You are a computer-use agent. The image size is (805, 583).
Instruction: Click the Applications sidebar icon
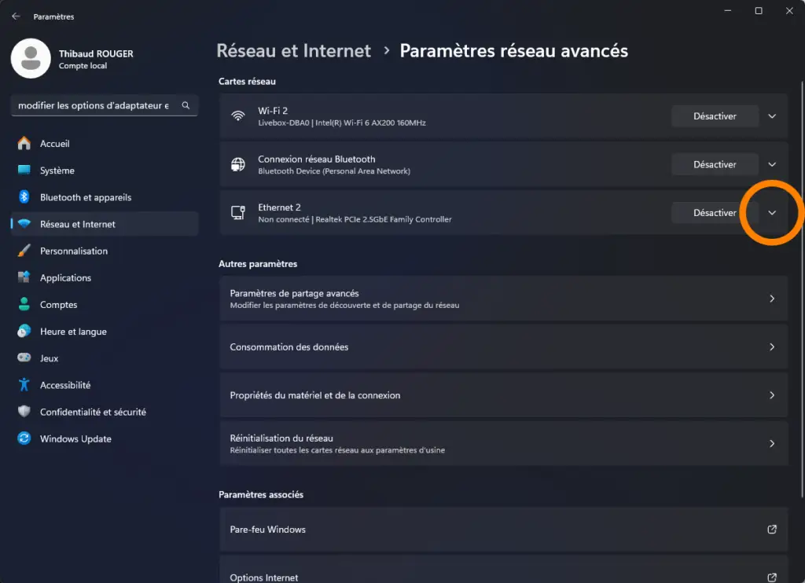(24, 277)
